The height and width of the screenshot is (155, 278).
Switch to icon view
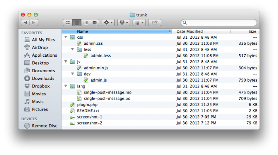coord(68,22)
